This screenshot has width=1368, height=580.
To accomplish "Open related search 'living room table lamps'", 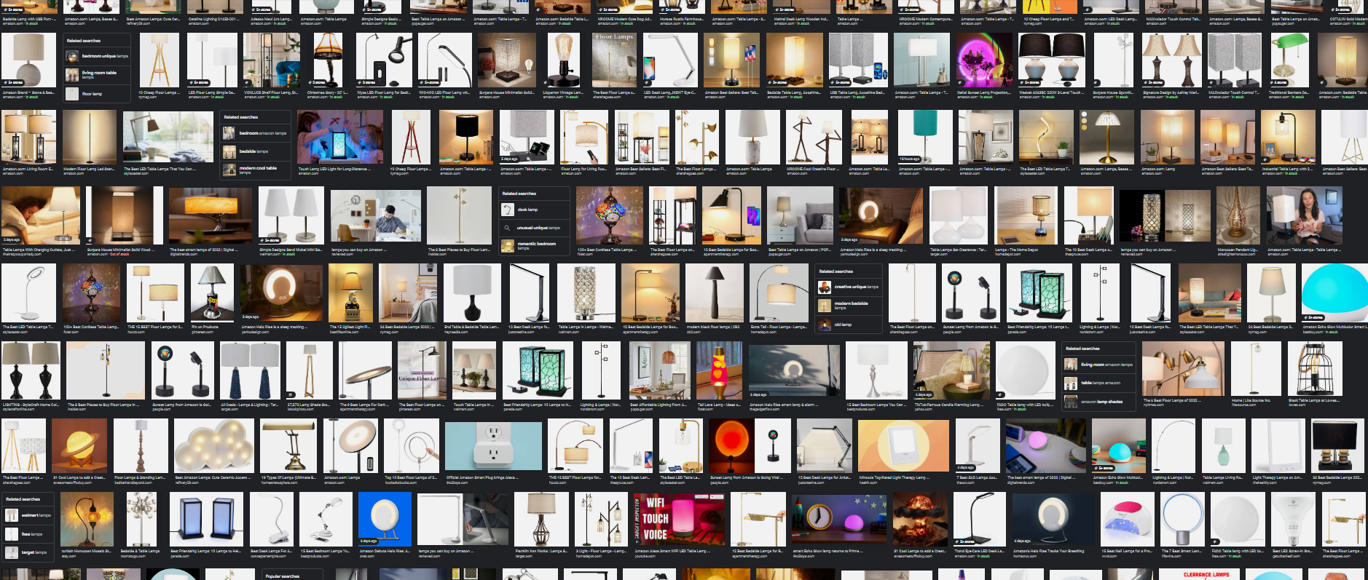I will tap(98, 74).
